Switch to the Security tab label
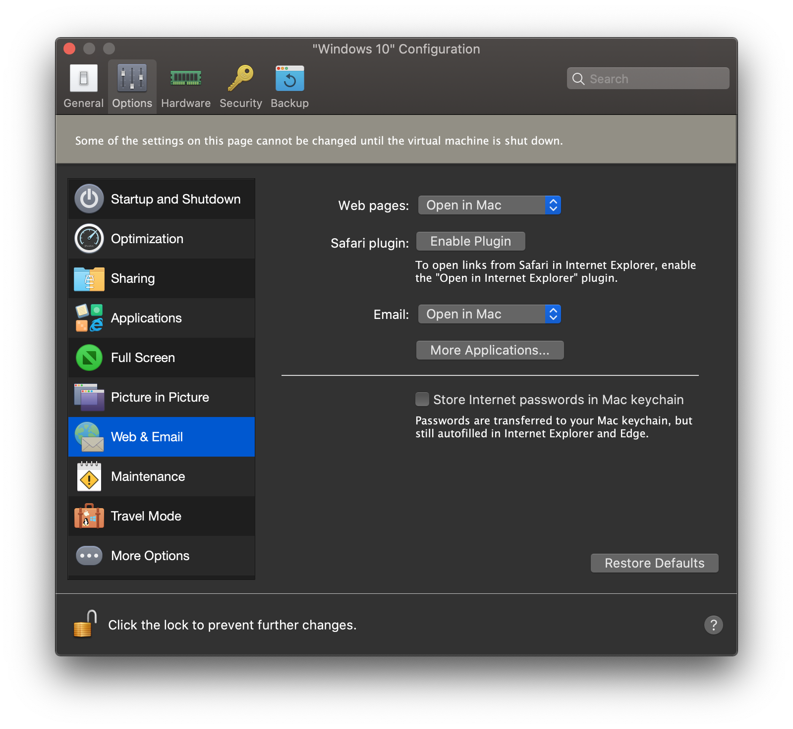The width and height of the screenshot is (793, 729). coord(241,103)
